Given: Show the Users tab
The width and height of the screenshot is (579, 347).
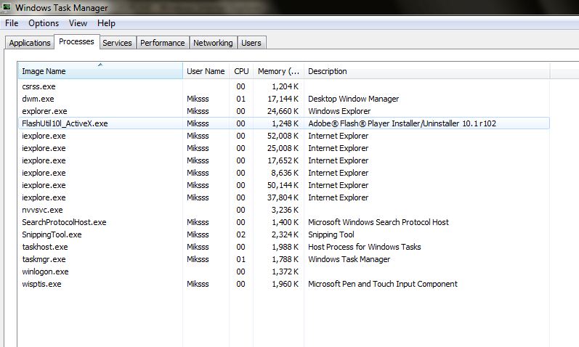Looking at the screenshot, I should (251, 43).
